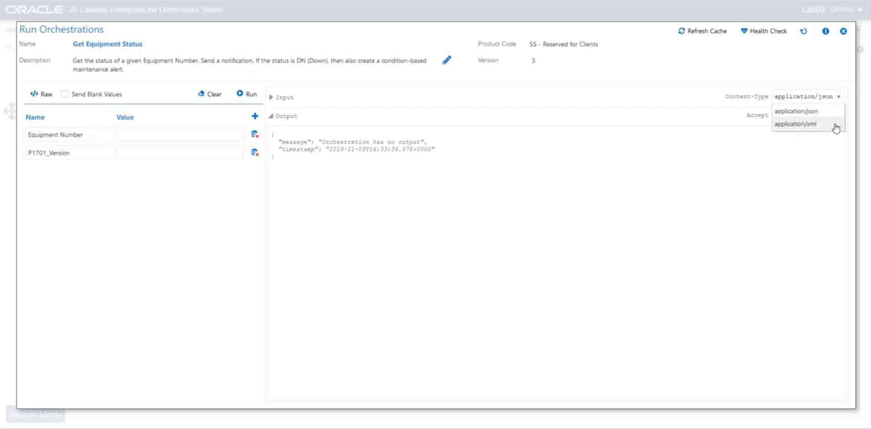Run a Health Check

click(763, 31)
